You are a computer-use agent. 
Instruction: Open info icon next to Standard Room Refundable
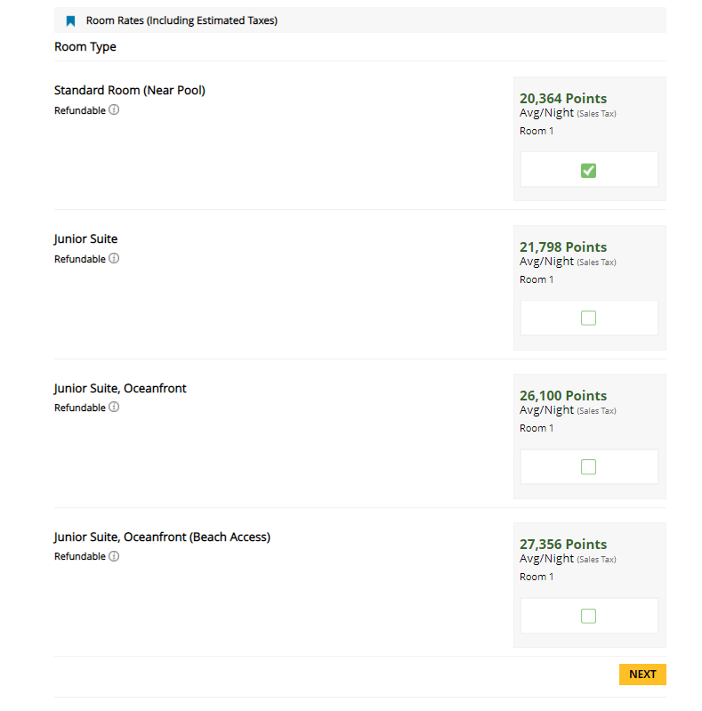point(114,109)
